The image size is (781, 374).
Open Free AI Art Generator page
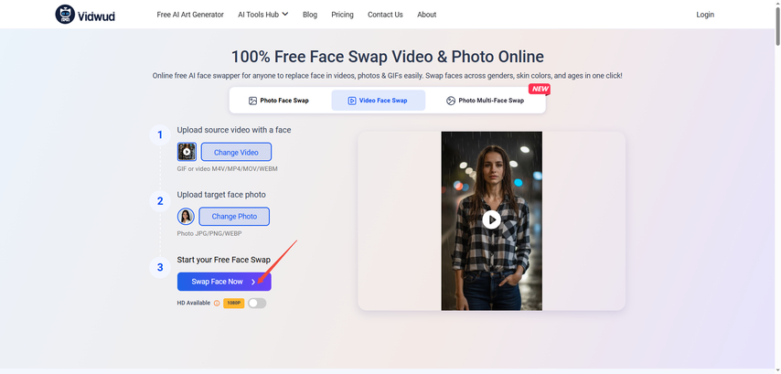[x=190, y=15]
